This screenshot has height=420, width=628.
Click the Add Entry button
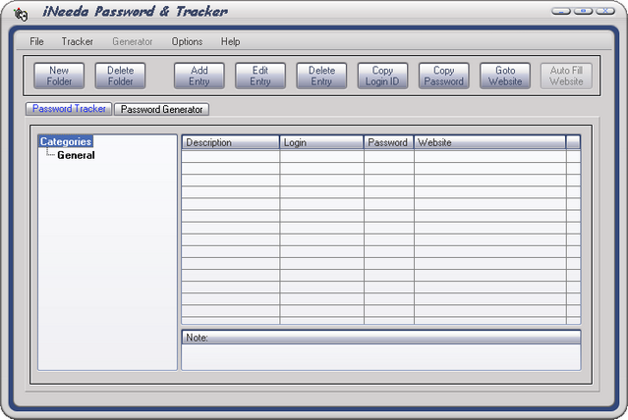point(200,76)
